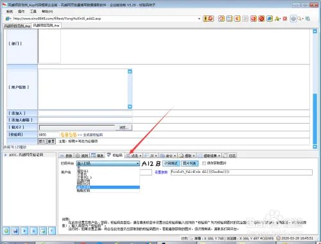Click the green icon in the bottom-left project toolbar
The width and height of the screenshot is (321, 244).
tap(6, 231)
